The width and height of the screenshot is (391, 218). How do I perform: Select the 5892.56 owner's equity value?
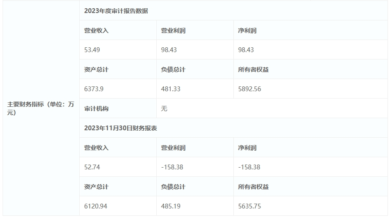tap(249, 89)
